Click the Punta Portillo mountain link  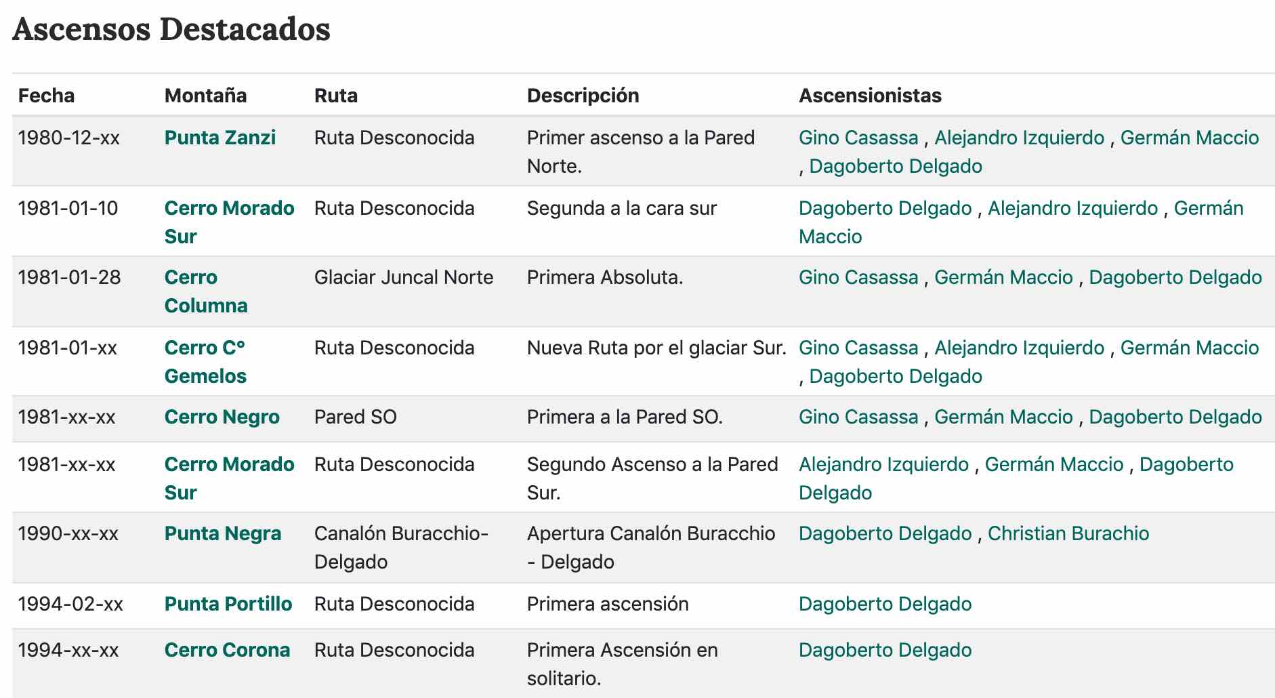(x=228, y=604)
